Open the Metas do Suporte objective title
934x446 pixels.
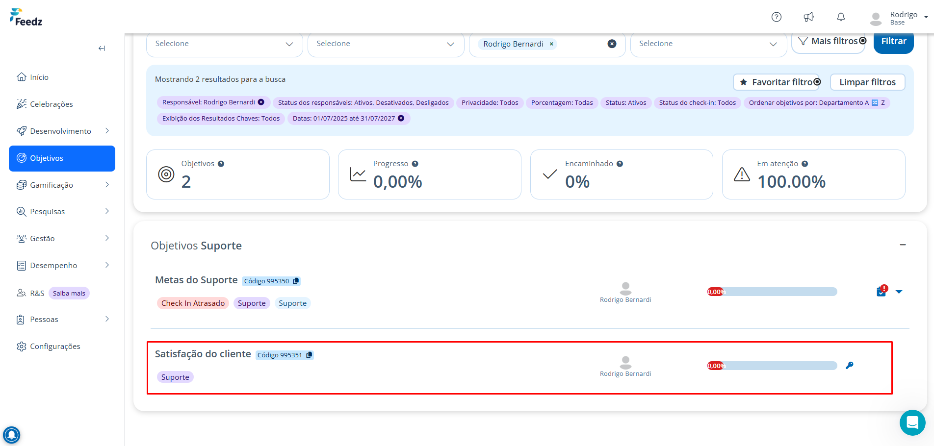(x=196, y=280)
